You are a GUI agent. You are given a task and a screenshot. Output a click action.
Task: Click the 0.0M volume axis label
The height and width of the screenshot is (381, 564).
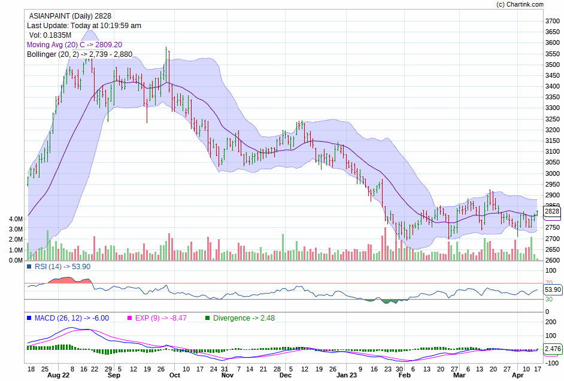point(16,260)
